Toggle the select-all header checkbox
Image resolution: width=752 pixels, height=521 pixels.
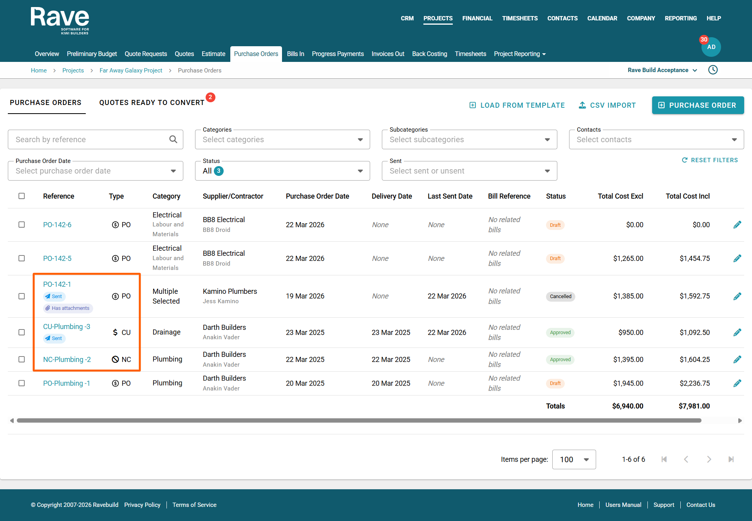(22, 196)
